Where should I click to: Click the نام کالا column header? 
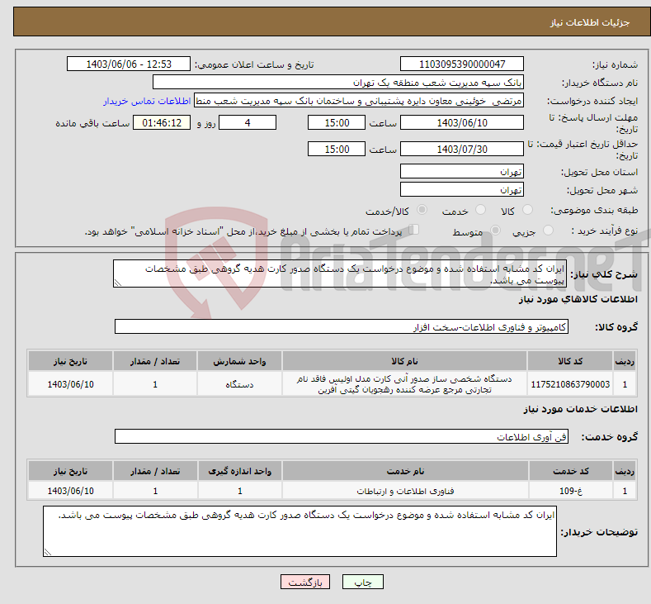tap(404, 361)
